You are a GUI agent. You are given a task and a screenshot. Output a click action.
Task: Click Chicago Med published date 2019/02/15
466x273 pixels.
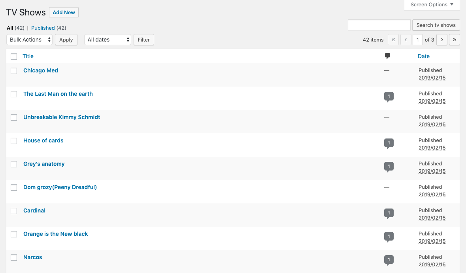pos(432,78)
